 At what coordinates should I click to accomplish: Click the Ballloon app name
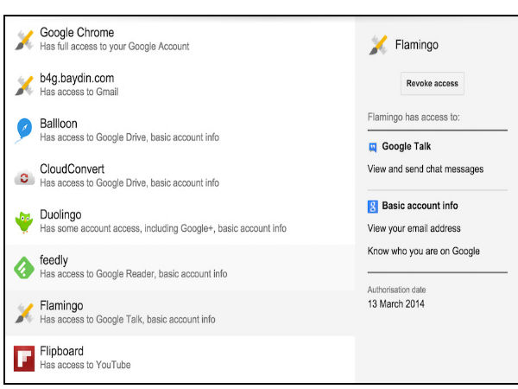point(58,124)
